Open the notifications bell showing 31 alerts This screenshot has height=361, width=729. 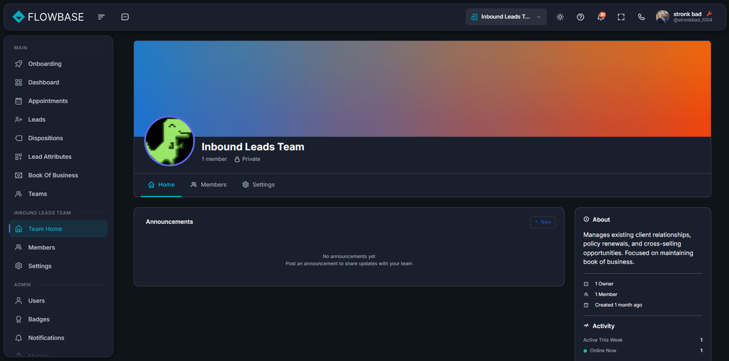pyautogui.click(x=601, y=16)
